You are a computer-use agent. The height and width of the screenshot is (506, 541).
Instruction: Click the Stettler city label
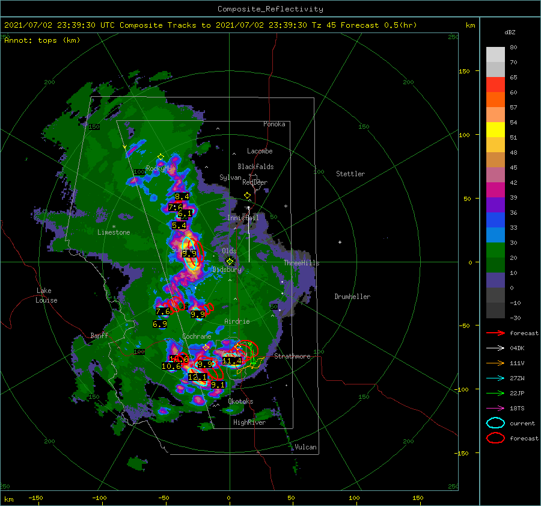(x=350, y=174)
